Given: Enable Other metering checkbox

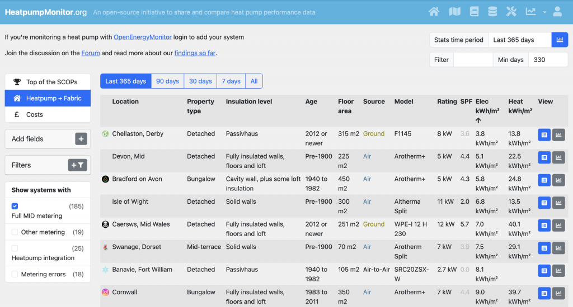Looking at the screenshot, I should (15, 232).
